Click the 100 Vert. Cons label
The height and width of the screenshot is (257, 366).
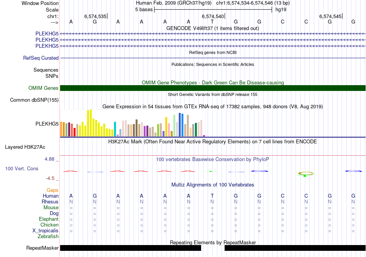pos(22,168)
